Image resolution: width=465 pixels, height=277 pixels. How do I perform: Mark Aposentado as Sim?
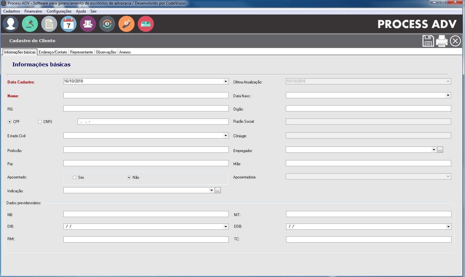point(75,177)
